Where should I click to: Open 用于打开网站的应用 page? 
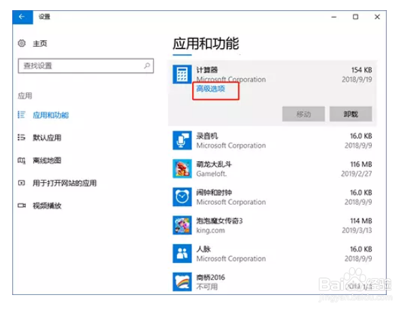(65, 183)
